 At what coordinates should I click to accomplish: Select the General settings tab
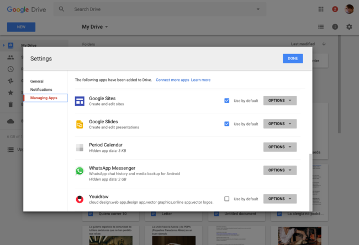click(x=37, y=81)
